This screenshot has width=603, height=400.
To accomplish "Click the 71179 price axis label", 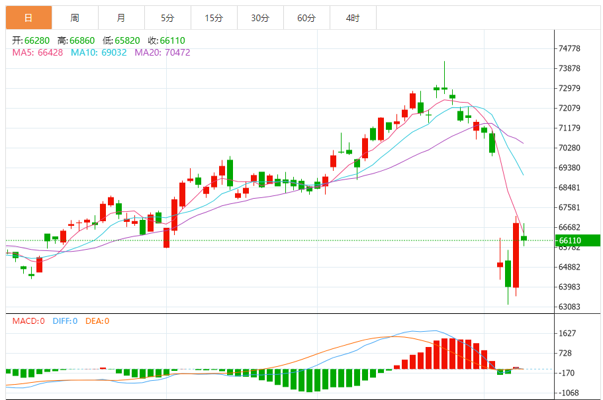I will click(569, 128).
